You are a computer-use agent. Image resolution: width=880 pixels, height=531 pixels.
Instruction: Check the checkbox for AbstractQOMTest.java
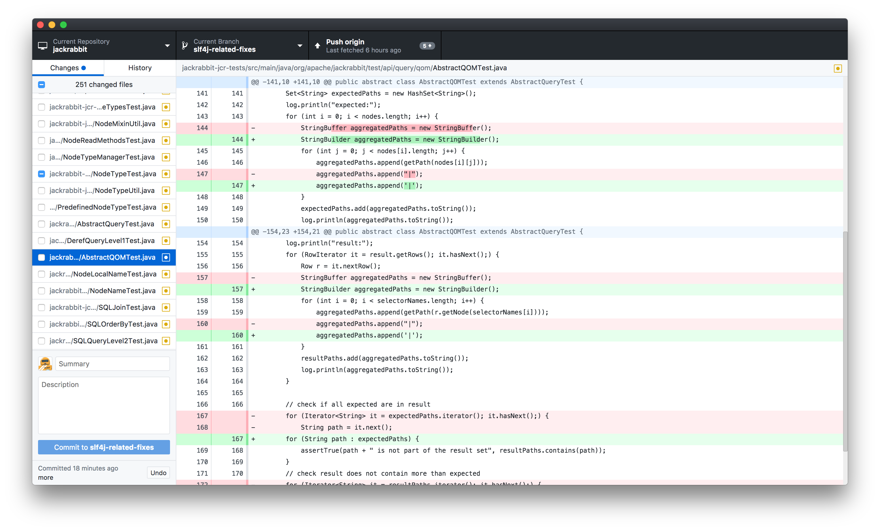41,257
